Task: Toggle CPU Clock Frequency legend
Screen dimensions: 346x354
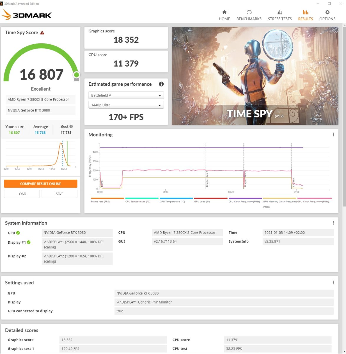Action: pyautogui.click(x=245, y=200)
